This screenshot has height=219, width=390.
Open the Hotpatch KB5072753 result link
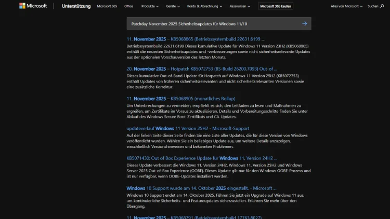(202, 69)
